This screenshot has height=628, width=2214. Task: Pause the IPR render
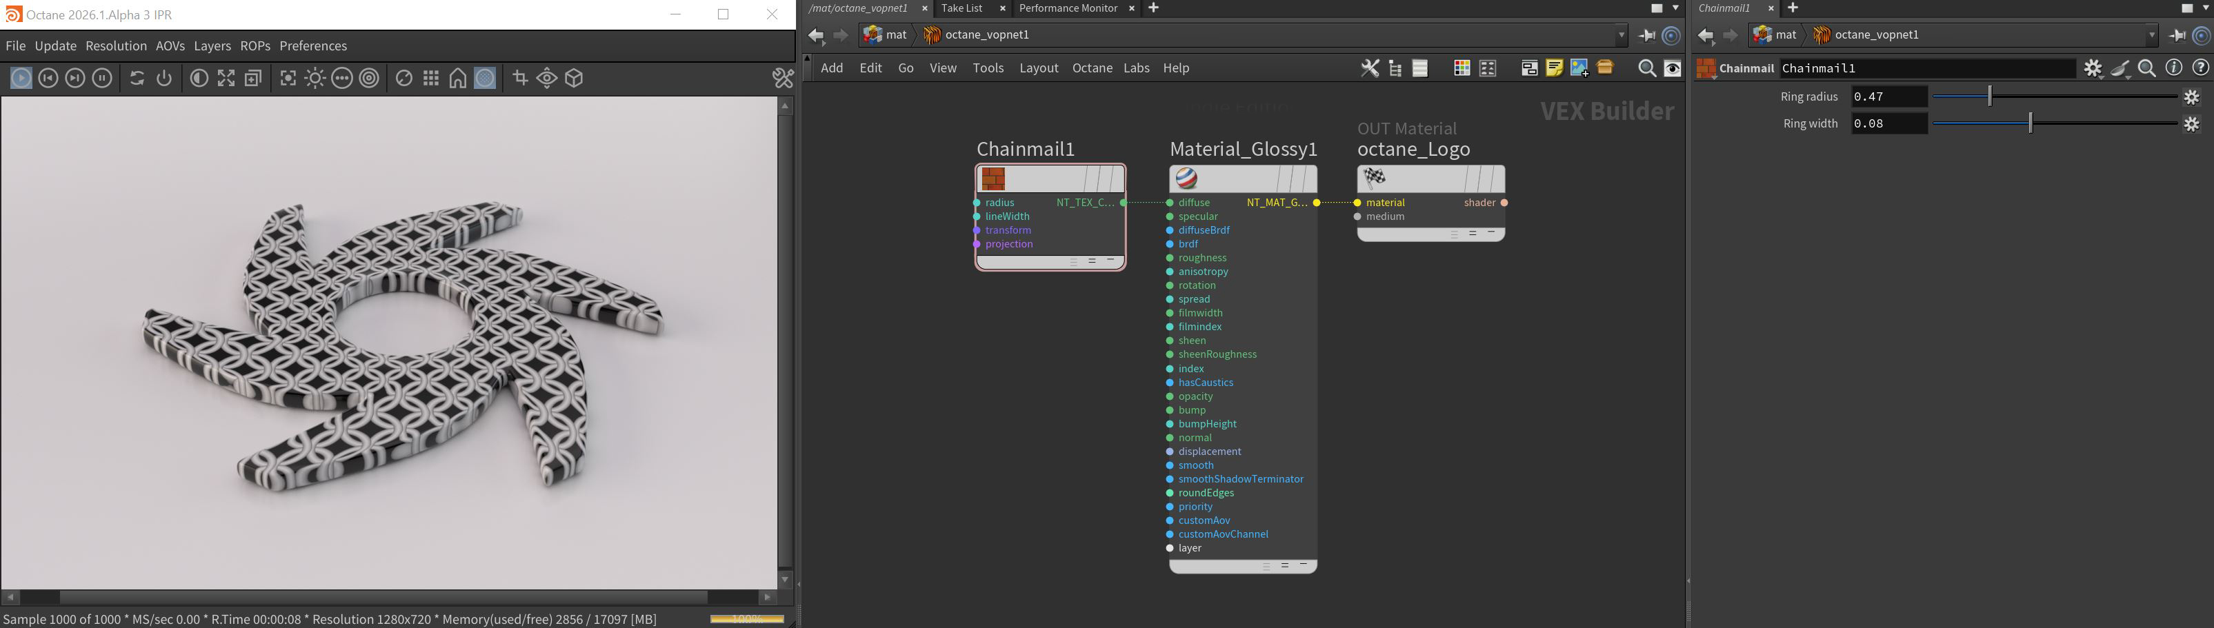[102, 78]
